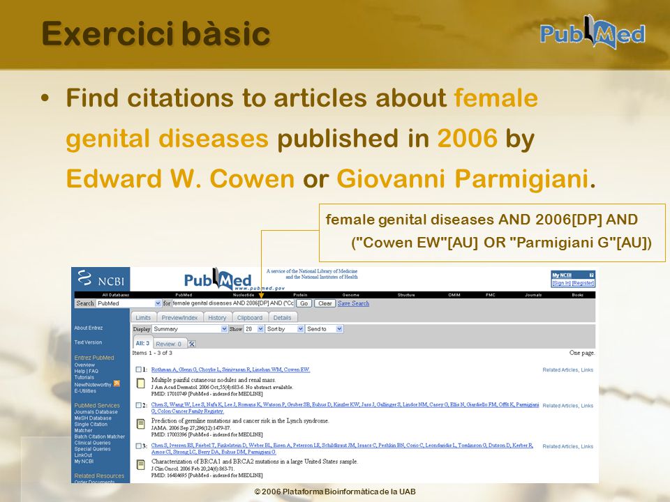Click Related Articles for result 2
670x502 pixels.
tap(560, 406)
